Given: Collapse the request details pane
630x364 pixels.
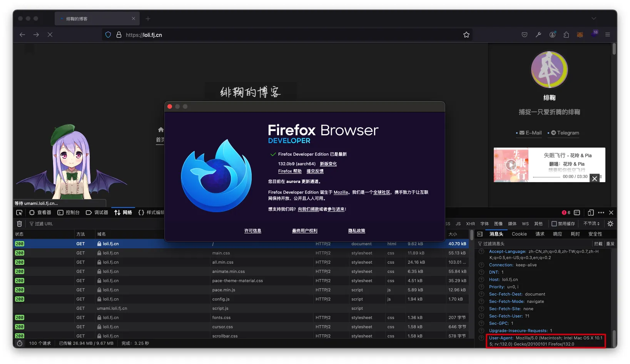Looking at the screenshot, I should (x=480, y=234).
